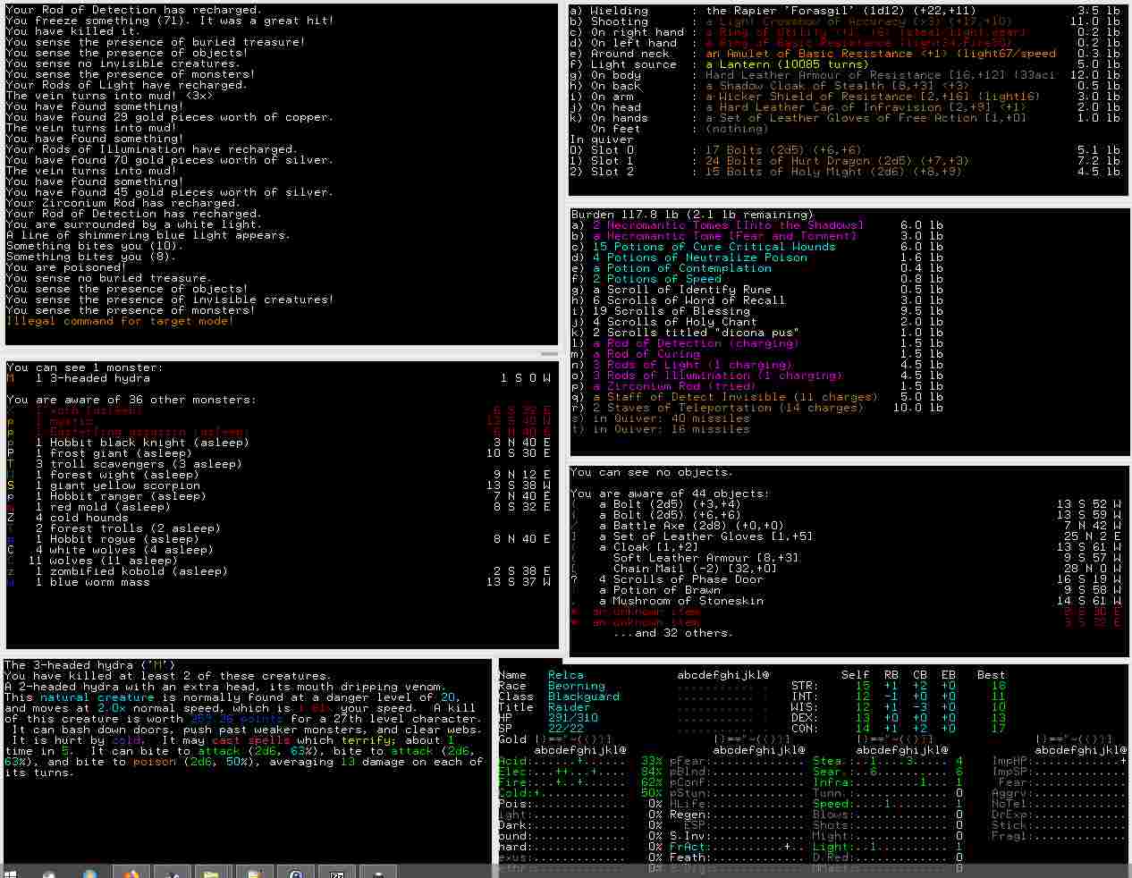Viewport: 1132px width, 878px height.
Task: Click the P glyph beside frost giant
Action: pos(11,453)
